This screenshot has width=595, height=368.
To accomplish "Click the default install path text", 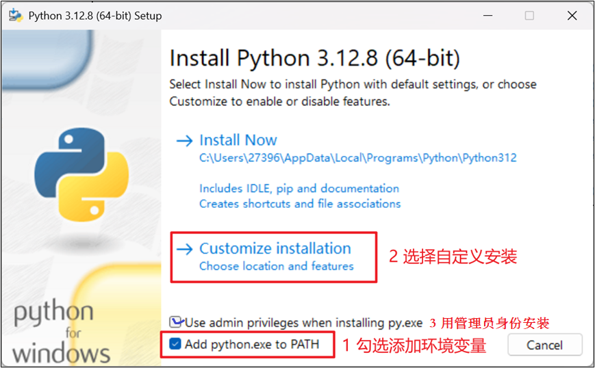I will pos(358,157).
